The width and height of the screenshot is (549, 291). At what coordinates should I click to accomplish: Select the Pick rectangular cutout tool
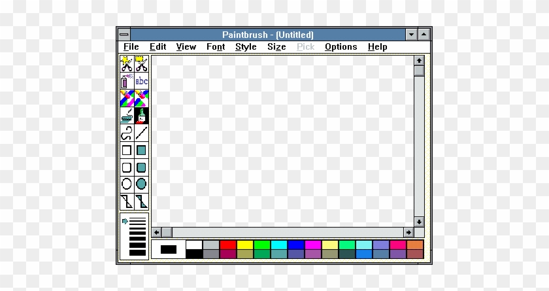tap(141, 63)
